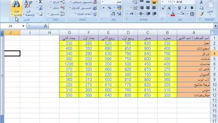Open Format as Table التنسيق كجدول menu
Screen dimensions: 218x123
83,8
